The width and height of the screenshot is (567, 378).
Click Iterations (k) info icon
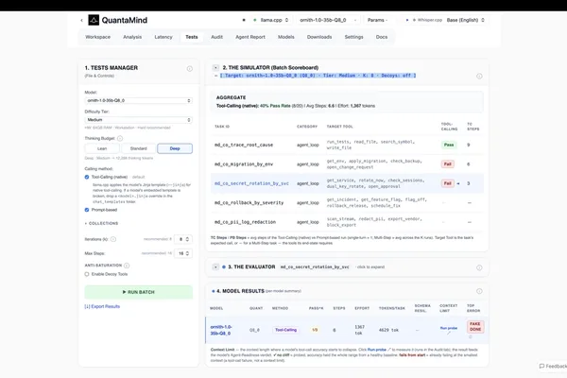(113, 239)
